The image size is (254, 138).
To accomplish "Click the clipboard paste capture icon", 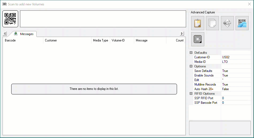I will [198, 23].
